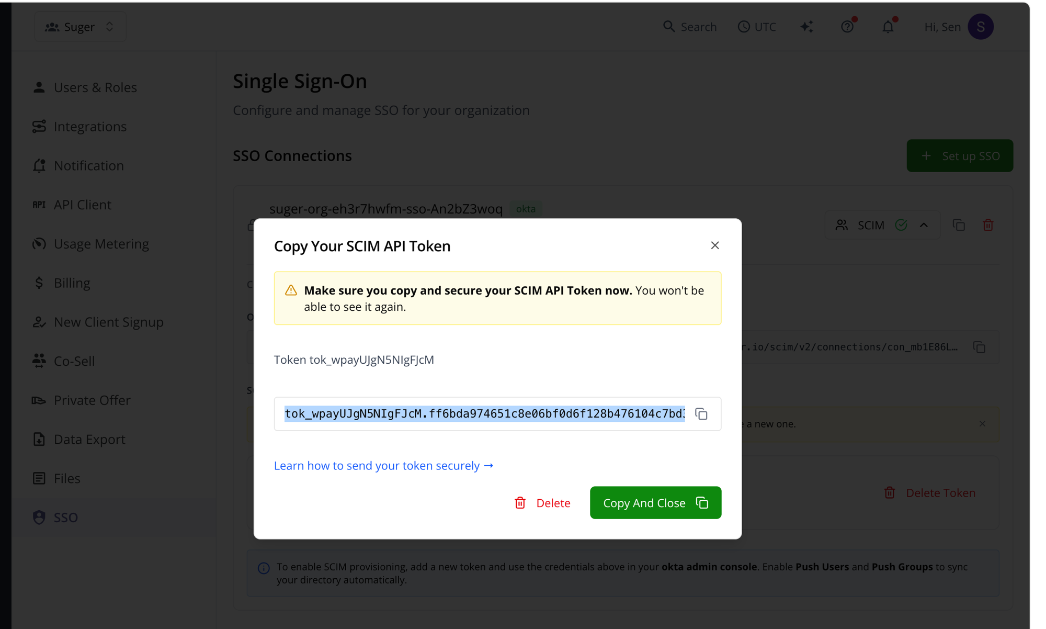Open the user avatar "S" menu
Screen dimensions: 1046x629
click(980, 27)
